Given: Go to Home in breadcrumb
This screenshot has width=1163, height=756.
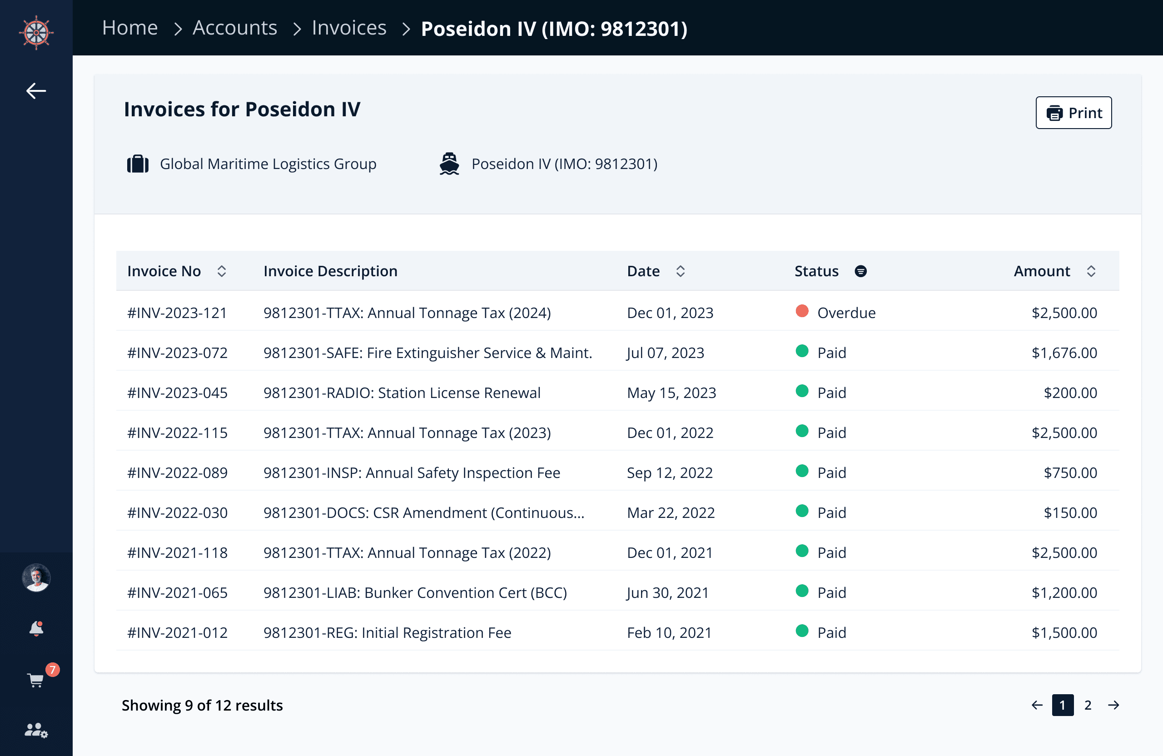Looking at the screenshot, I should (x=130, y=28).
